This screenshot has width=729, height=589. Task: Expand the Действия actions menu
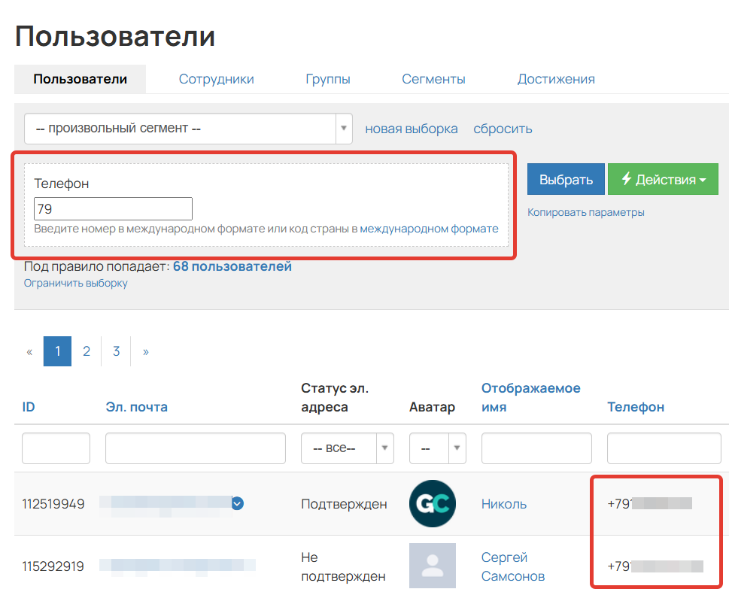pos(663,179)
